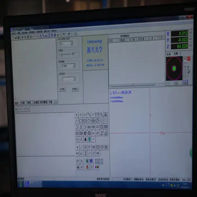197x197 pixels.
Task: Click the left button below the combo boxes
Action: tap(62, 89)
